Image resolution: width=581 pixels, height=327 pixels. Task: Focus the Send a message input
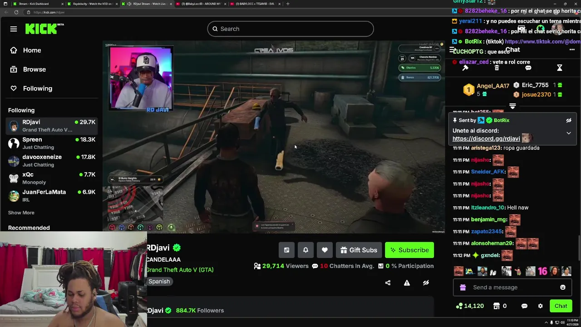512,287
